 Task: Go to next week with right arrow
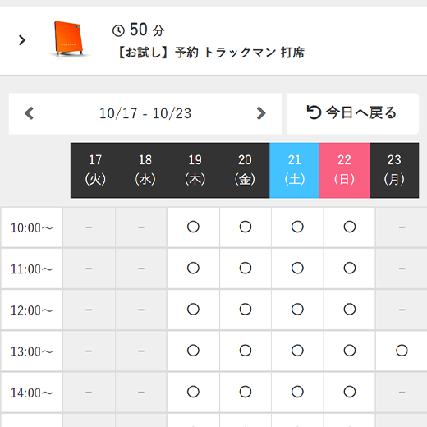coord(261,113)
